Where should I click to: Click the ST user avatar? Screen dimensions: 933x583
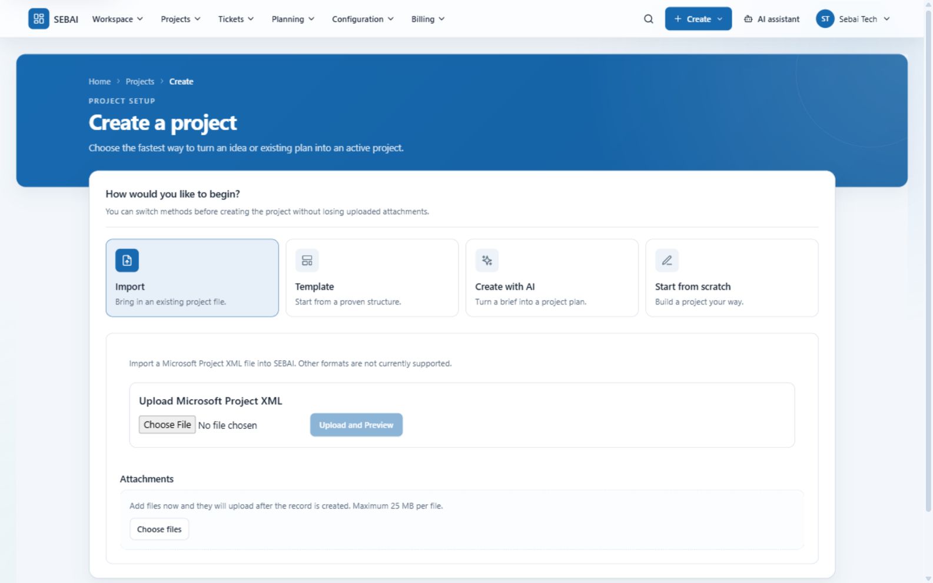[x=825, y=19]
